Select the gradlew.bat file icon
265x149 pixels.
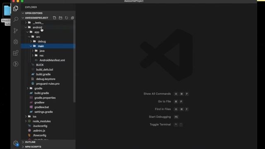[x=31, y=107]
